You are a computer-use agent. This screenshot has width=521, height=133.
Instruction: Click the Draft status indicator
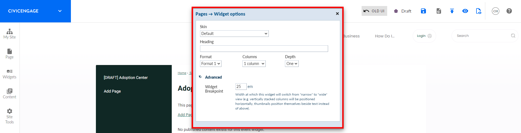(403, 11)
